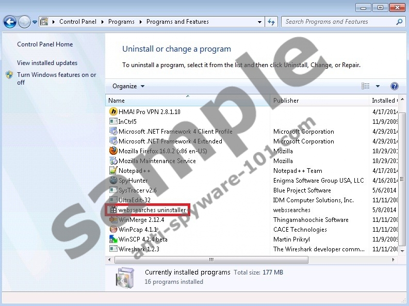The image size is (409, 306).
Task: Click the Back navigation arrow button
Action: point(10,22)
